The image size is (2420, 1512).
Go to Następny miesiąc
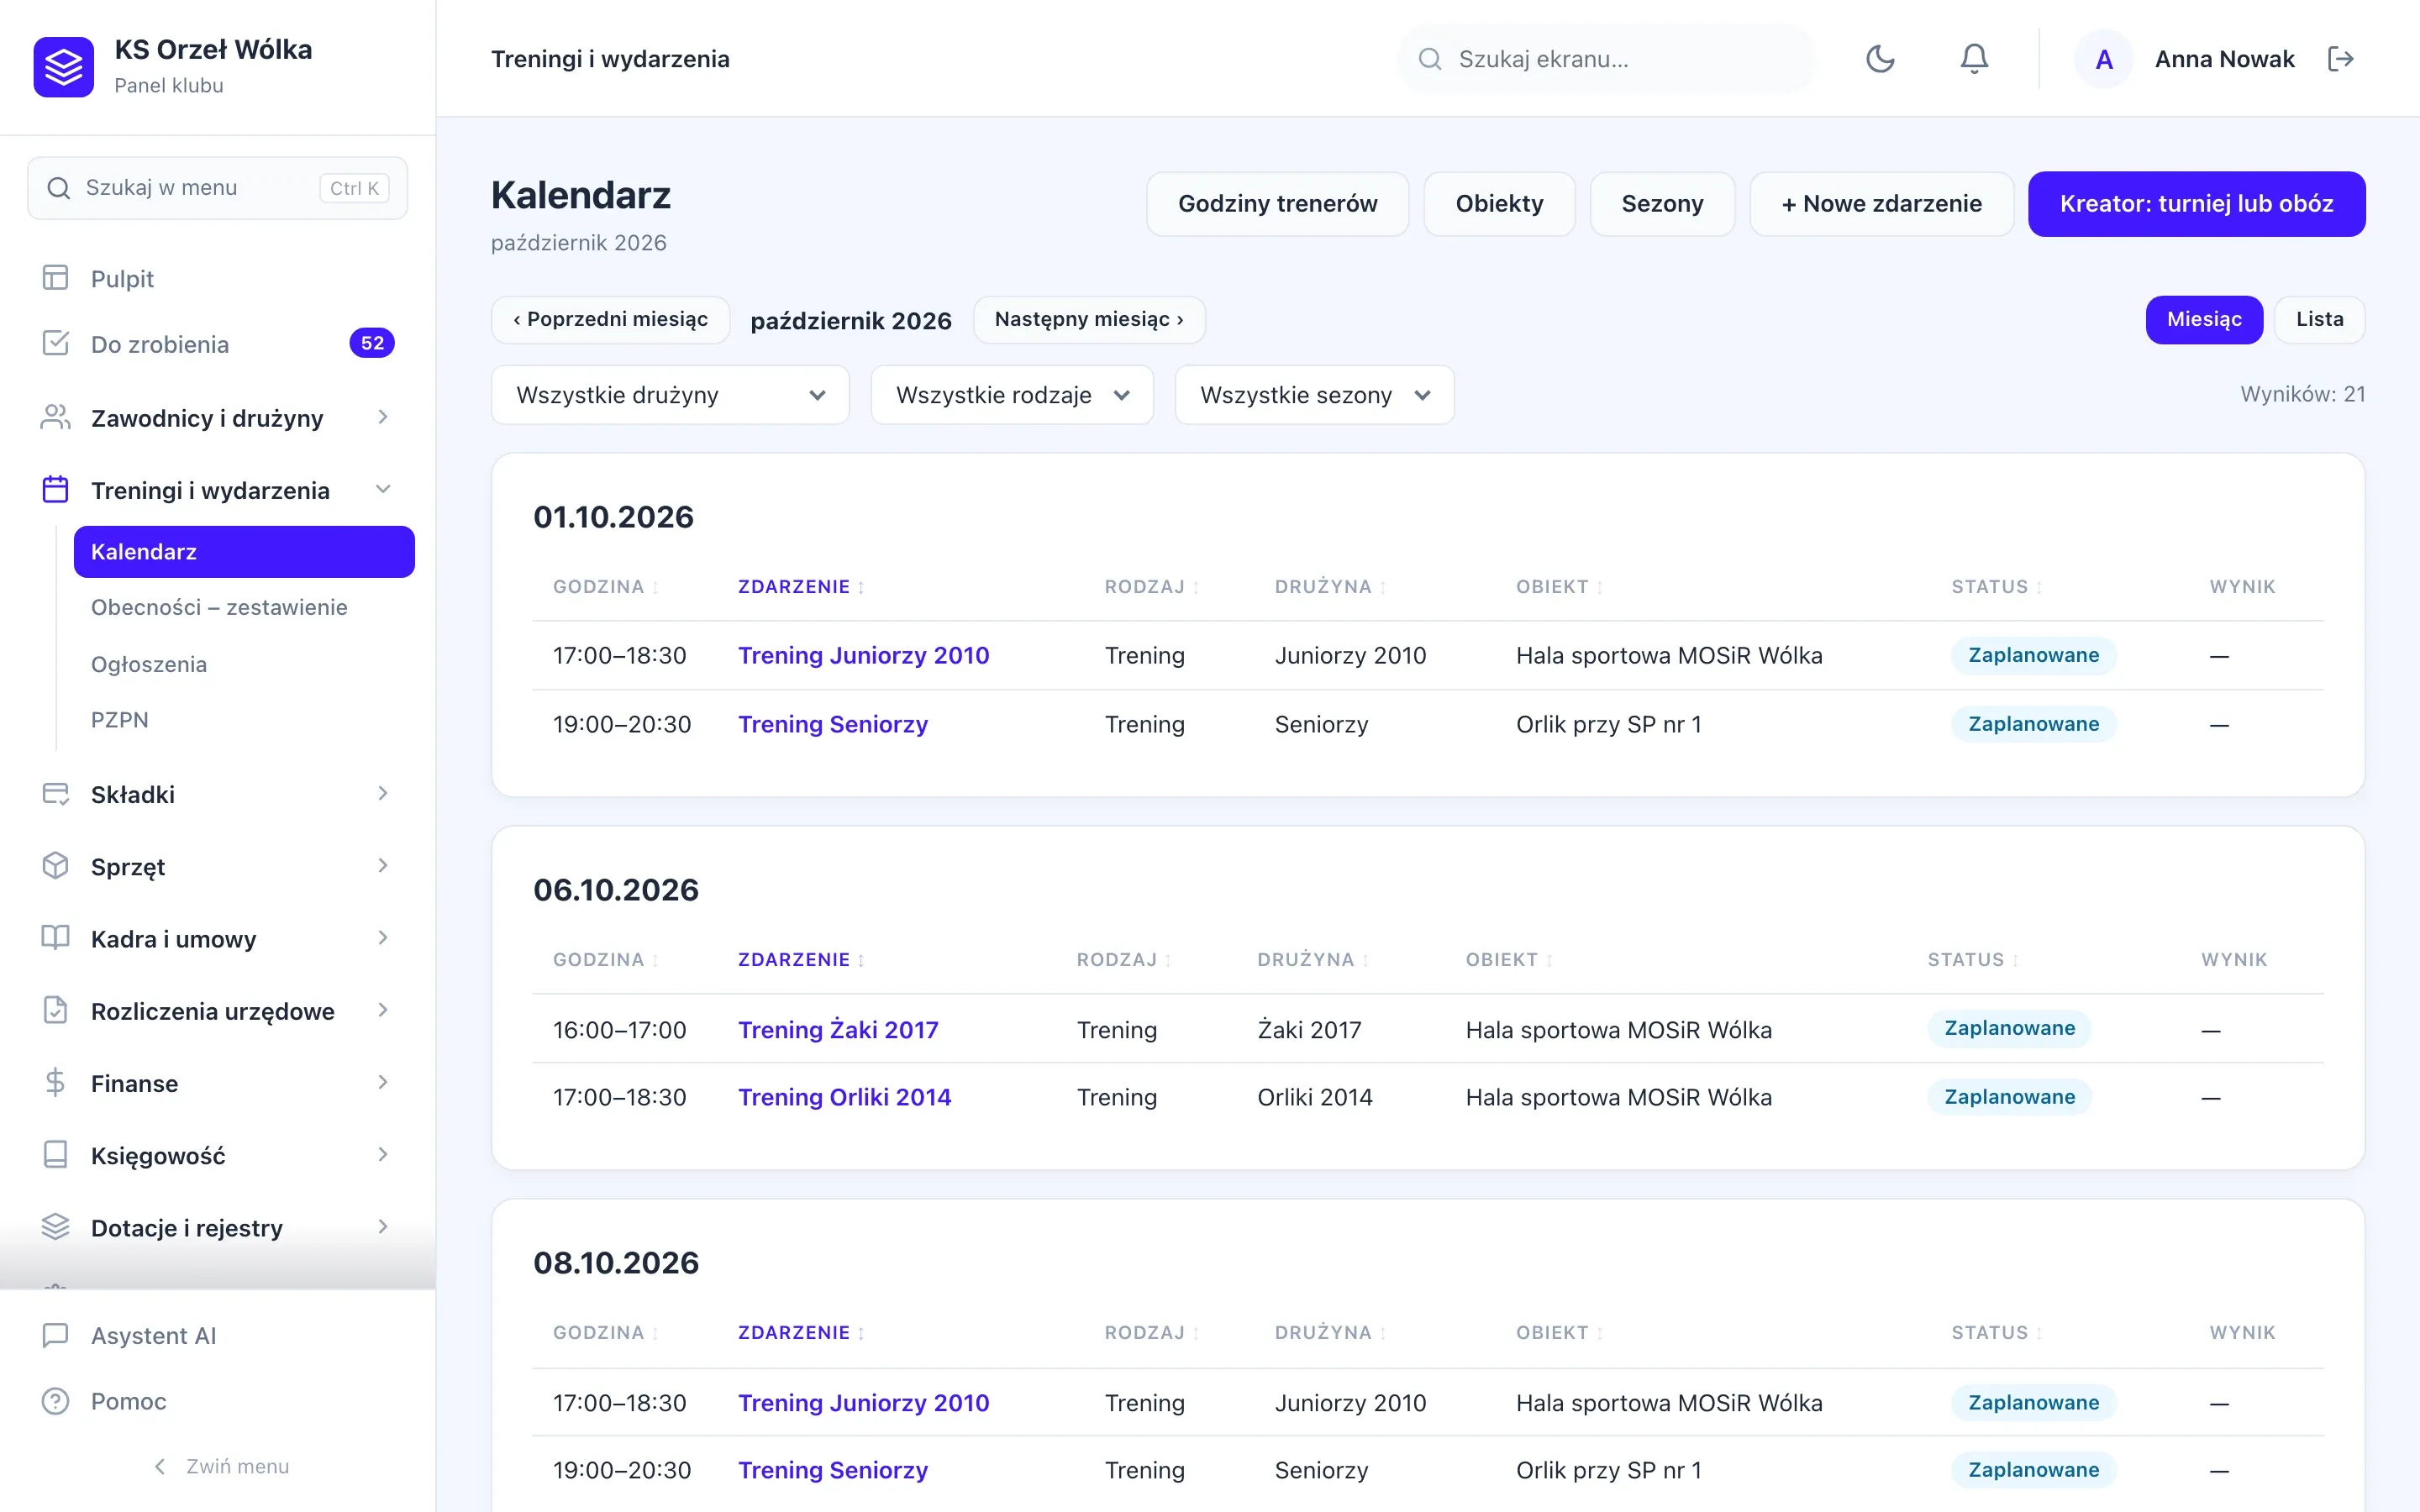[x=1089, y=319]
